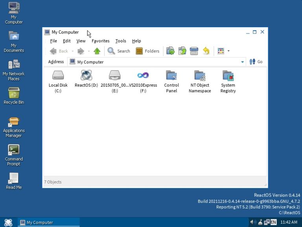This screenshot has width=302, height=227.
Task: Open the Tools menu
Action: tap(121, 41)
